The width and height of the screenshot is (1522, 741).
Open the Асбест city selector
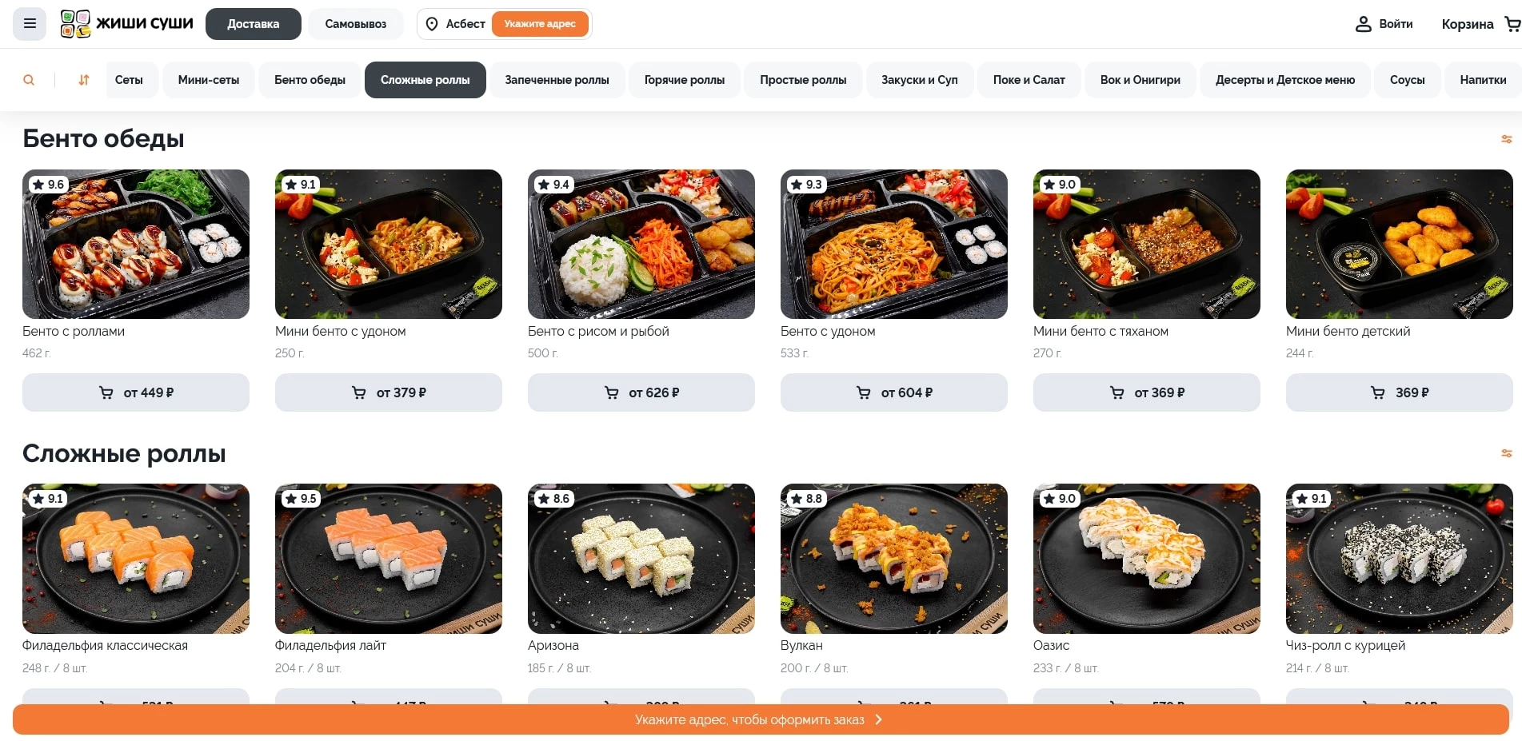pyautogui.click(x=455, y=24)
